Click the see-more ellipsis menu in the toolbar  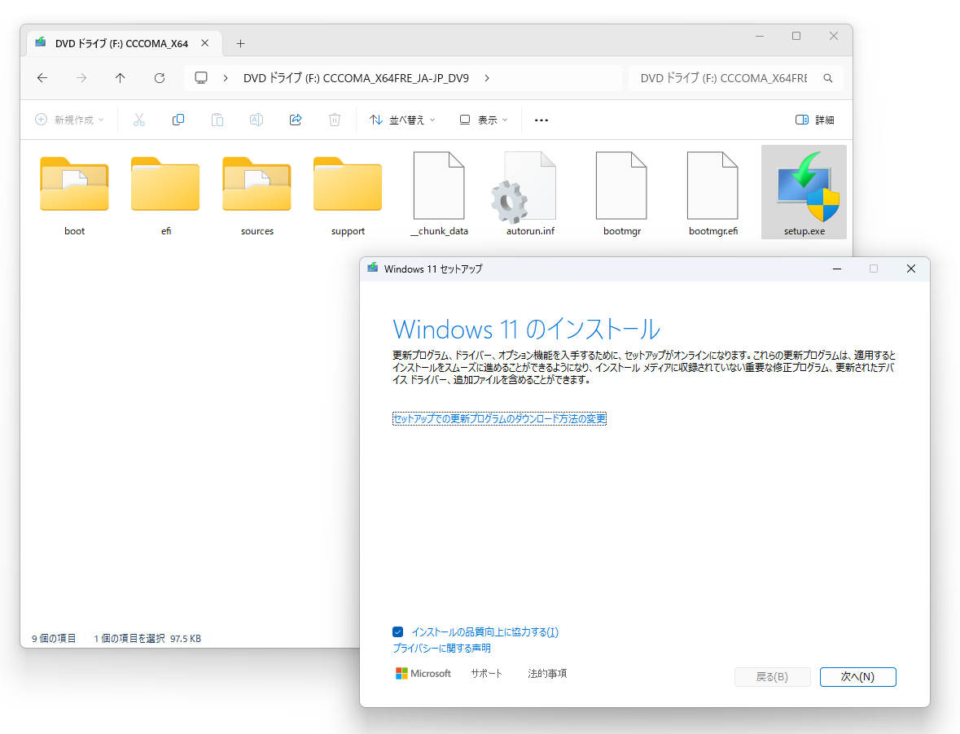click(541, 120)
